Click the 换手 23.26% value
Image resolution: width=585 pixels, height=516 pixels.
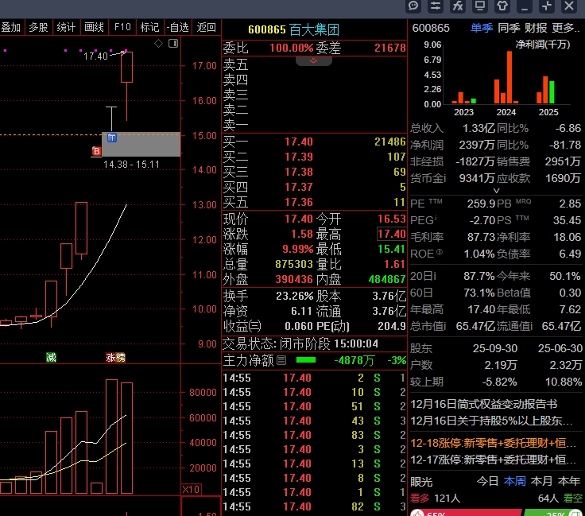[x=294, y=297]
